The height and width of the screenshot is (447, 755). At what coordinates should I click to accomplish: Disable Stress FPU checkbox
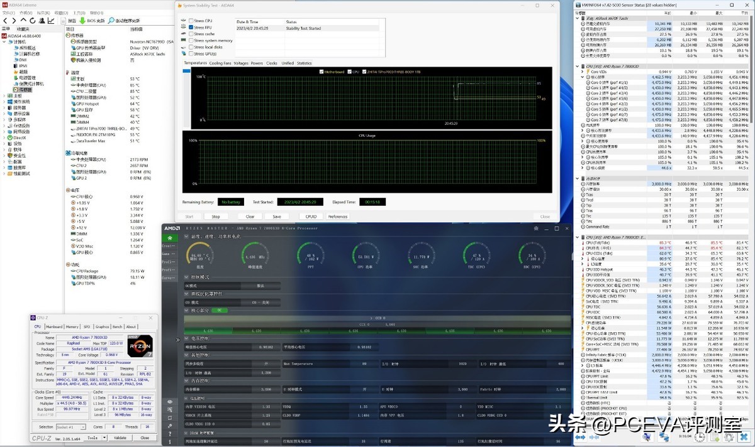pyautogui.click(x=191, y=28)
